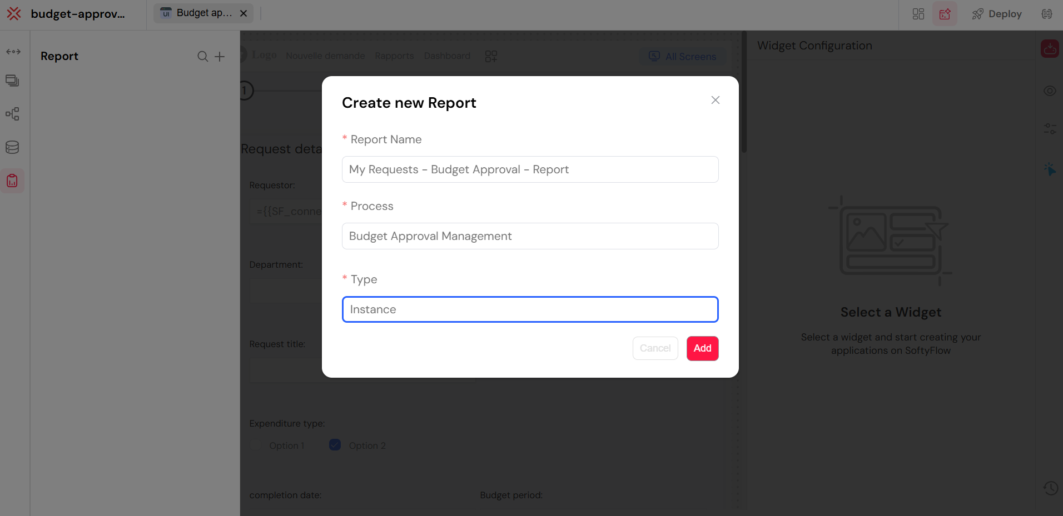Select the Report sidebar icon
Screen dimensions: 1063x516
[x=12, y=181]
